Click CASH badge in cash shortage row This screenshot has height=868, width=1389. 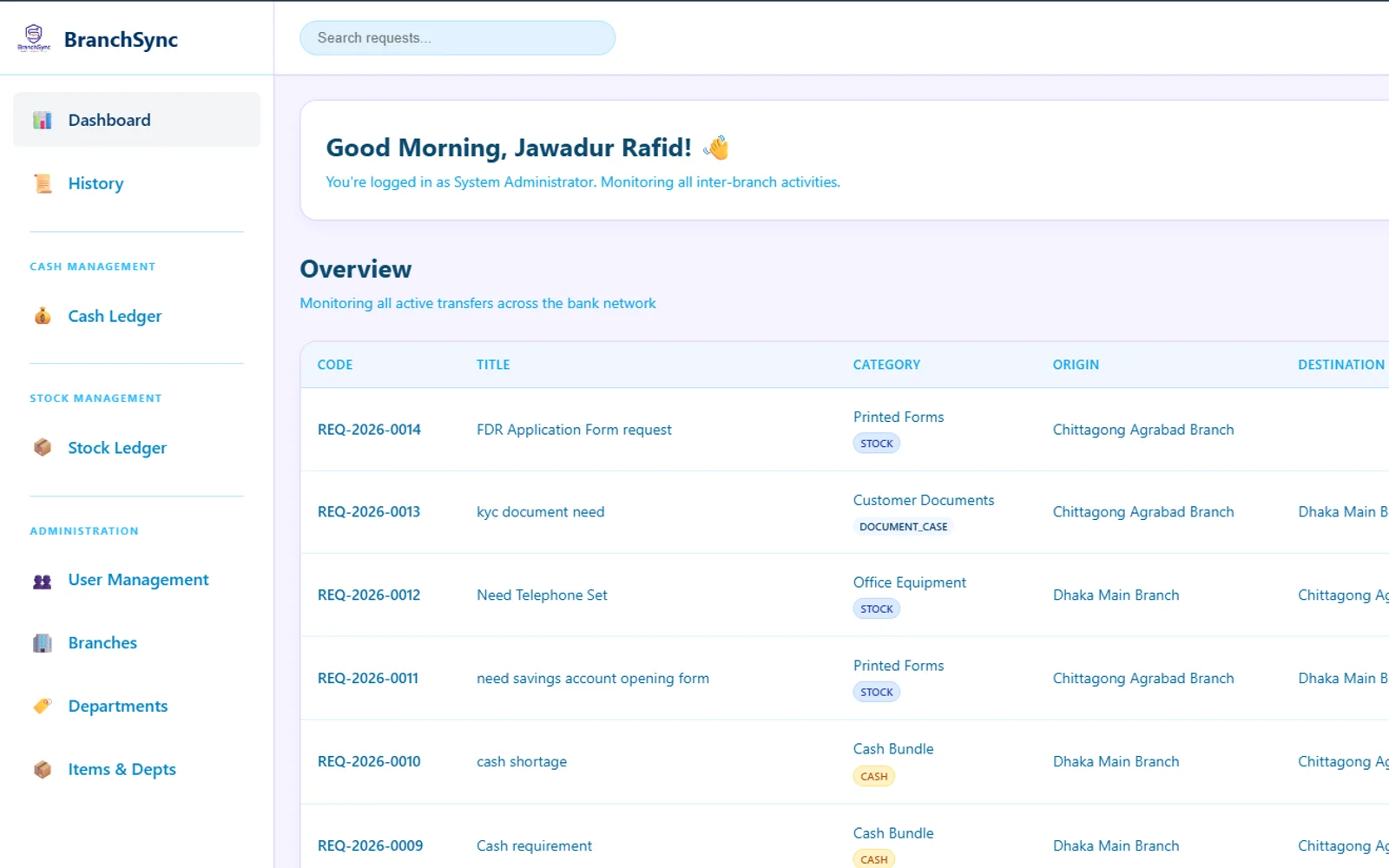[x=874, y=777]
